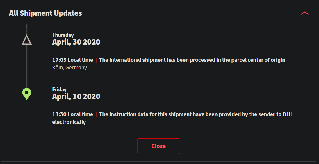Click the April, 30 2020 date heading

(76, 42)
